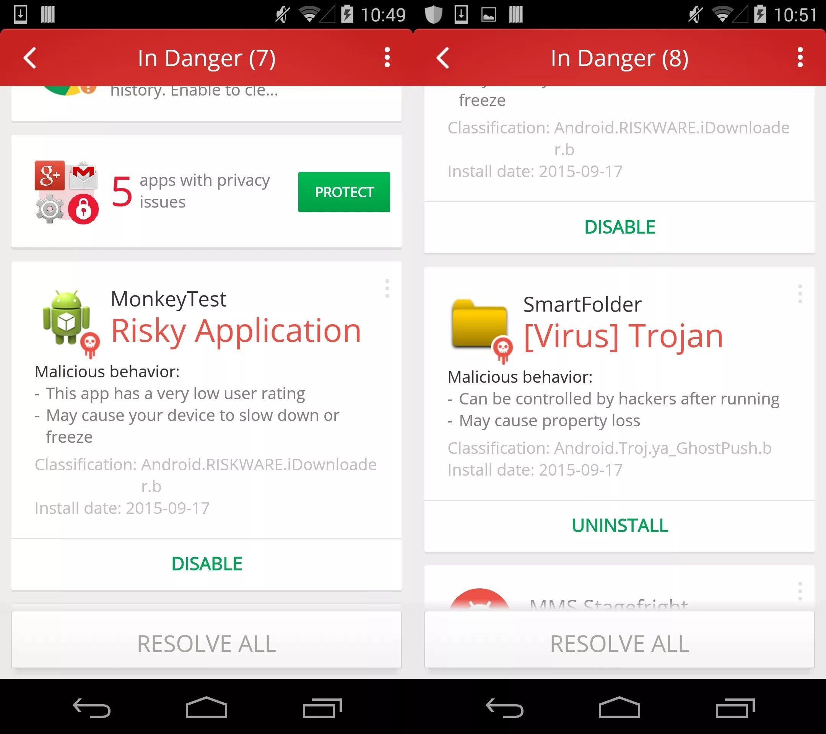Image resolution: width=826 pixels, height=734 pixels.
Task: Select In Danger count showing 7
Action: click(x=207, y=58)
